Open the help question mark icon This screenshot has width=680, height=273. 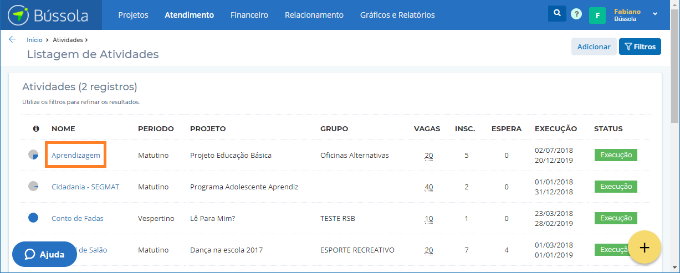pos(576,14)
